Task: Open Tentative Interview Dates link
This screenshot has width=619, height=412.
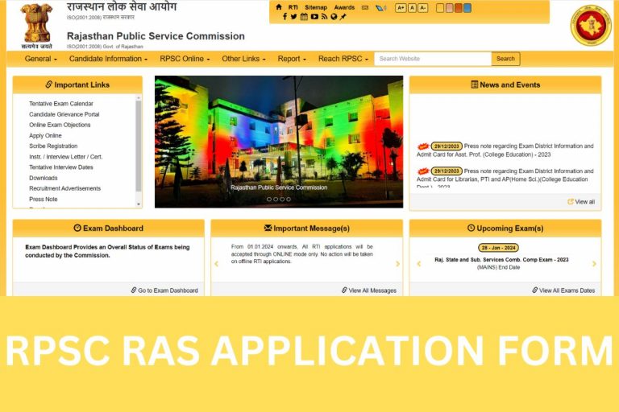Action: (x=61, y=167)
